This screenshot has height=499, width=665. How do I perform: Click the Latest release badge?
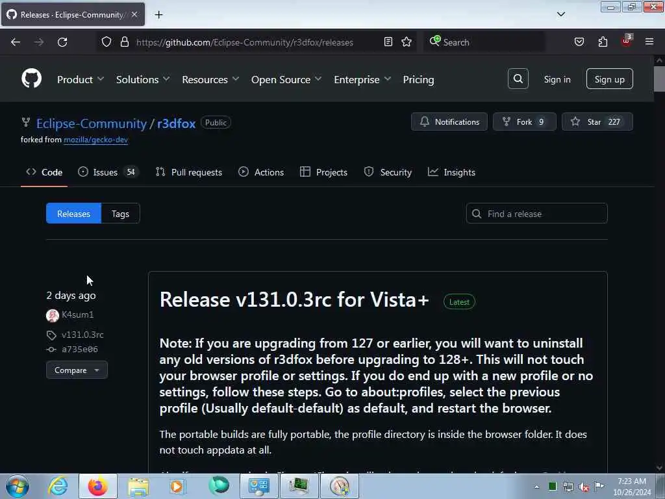pos(459,301)
